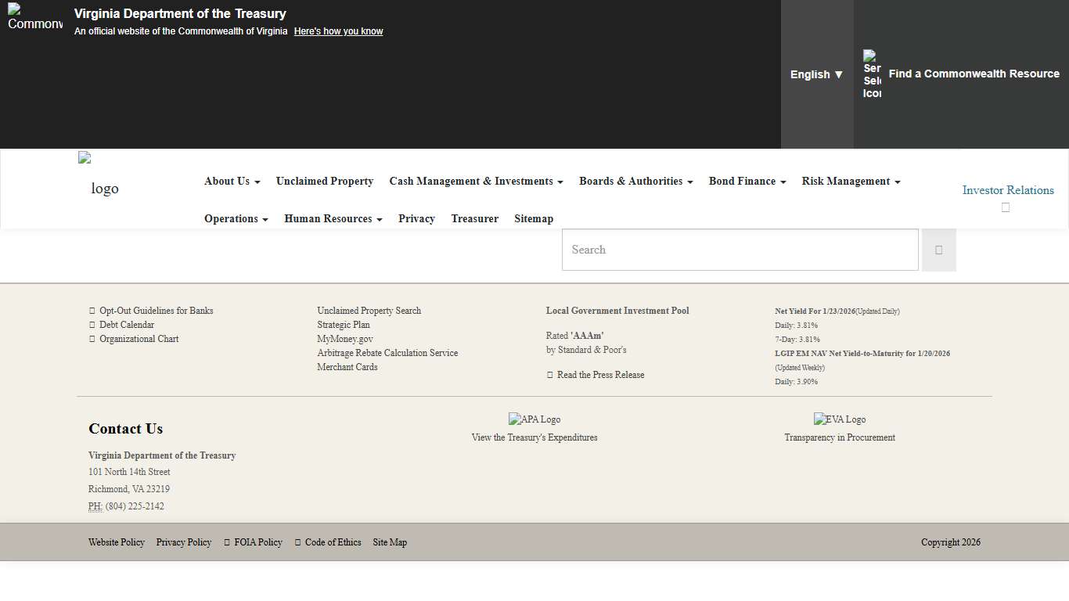The width and height of the screenshot is (1069, 601).
Task: Open the Bond Finance dropdown menu
Action: click(x=747, y=182)
